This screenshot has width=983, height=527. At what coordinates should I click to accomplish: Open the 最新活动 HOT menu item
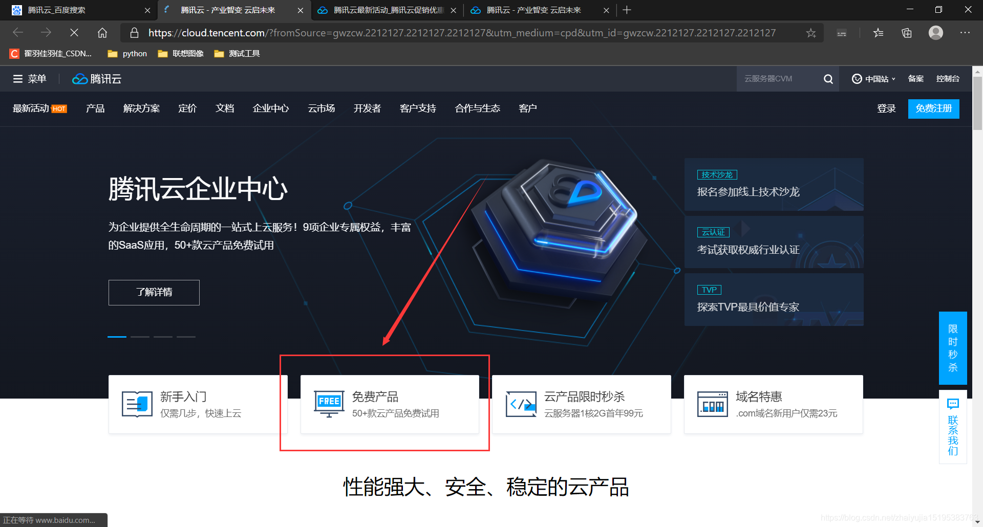(x=39, y=108)
